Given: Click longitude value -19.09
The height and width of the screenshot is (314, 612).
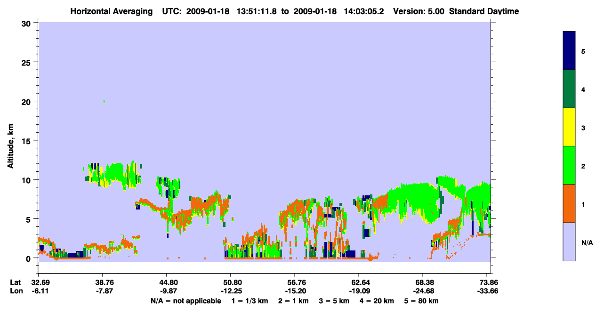Looking at the screenshot, I should [x=359, y=291].
